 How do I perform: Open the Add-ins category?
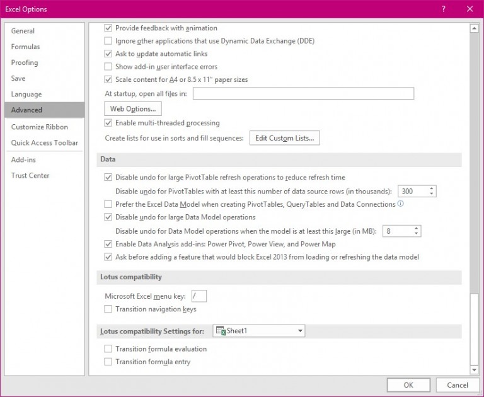click(x=45, y=159)
